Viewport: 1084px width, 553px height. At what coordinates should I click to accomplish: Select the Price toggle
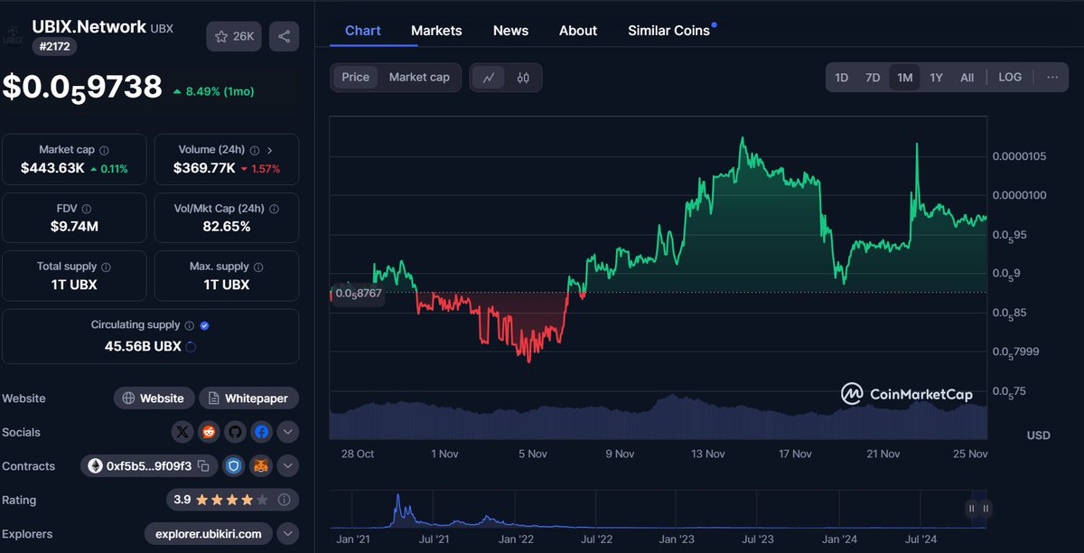[x=355, y=78]
